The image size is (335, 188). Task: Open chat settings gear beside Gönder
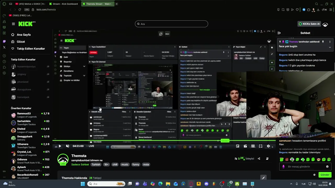[x=314, y=175]
